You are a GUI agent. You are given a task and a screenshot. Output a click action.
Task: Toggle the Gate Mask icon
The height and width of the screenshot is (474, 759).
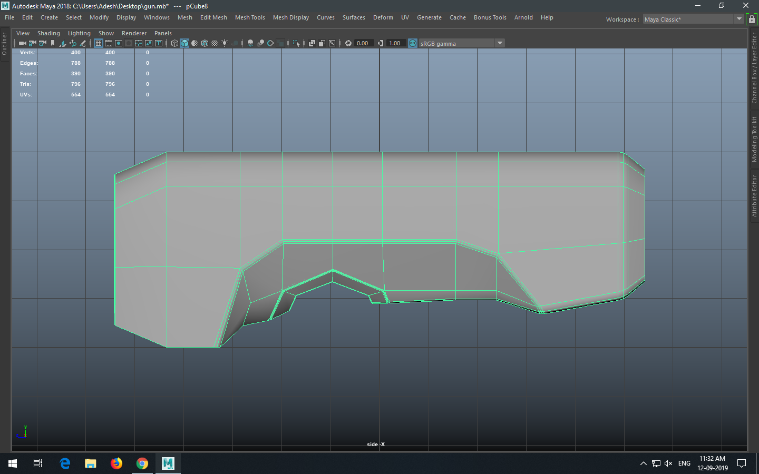click(x=129, y=43)
